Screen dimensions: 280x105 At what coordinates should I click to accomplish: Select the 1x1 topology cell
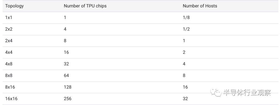coord(8,18)
